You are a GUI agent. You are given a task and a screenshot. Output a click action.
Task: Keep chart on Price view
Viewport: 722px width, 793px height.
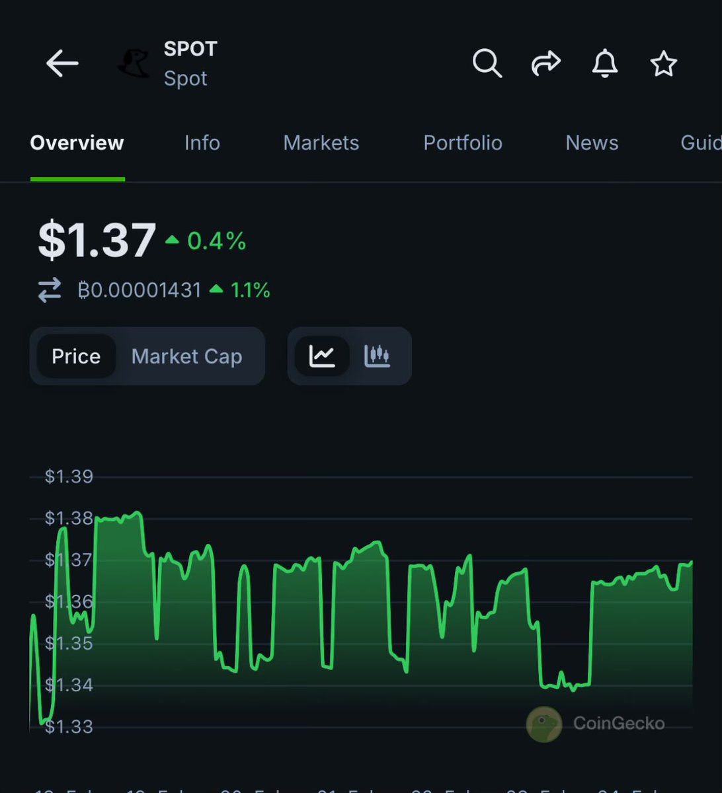click(77, 356)
